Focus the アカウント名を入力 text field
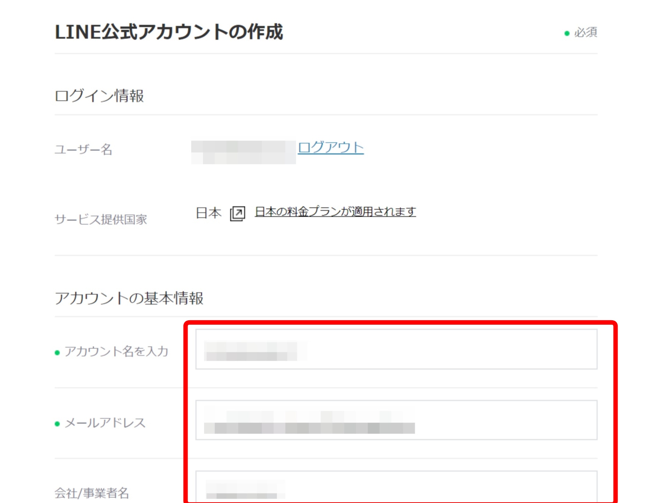This screenshot has width=661, height=503. point(396,349)
